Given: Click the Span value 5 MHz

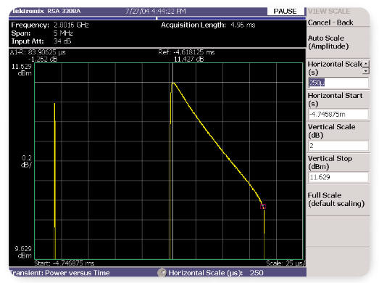Looking at the screenshot, I should [63, 33].
